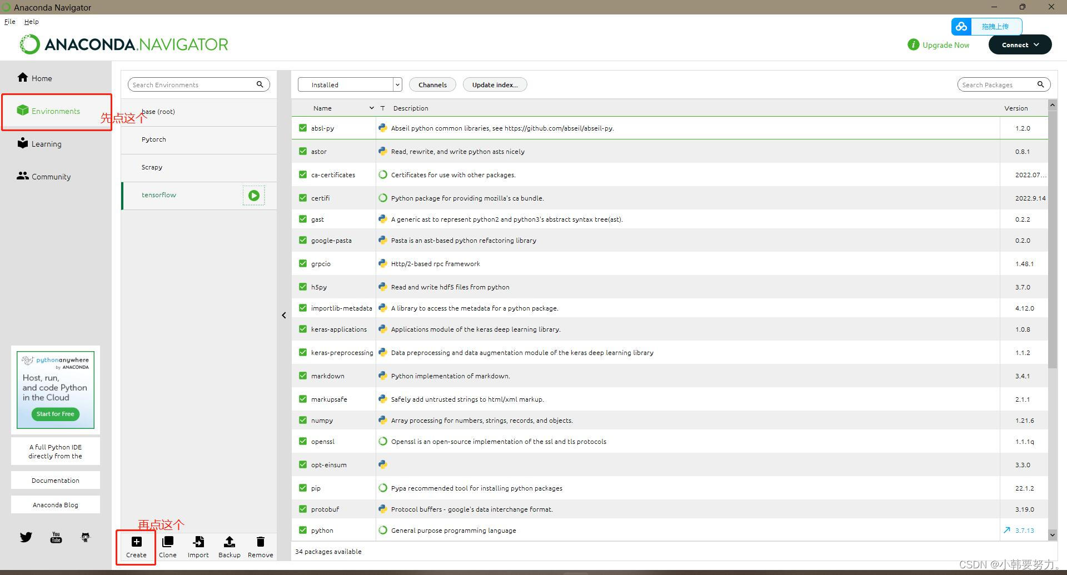The image size is (1067, 575).
Task: Select the base (root) environment
Action: click(199, 112)
